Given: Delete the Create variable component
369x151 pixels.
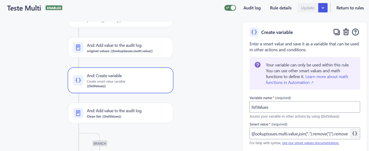Looking at the screenshot, I should click(x=346, y=32).
